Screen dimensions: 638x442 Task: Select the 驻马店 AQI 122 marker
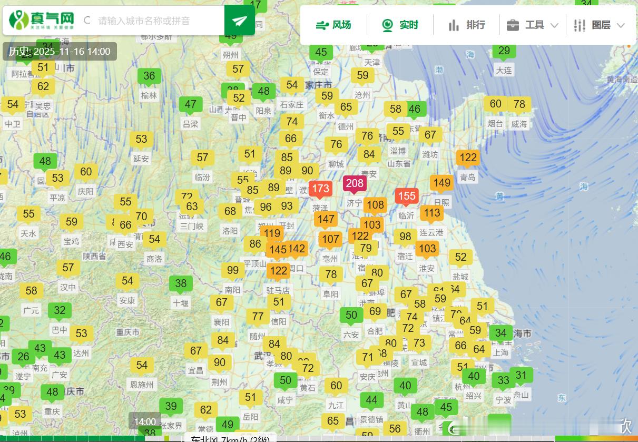(x=278, y=272)
